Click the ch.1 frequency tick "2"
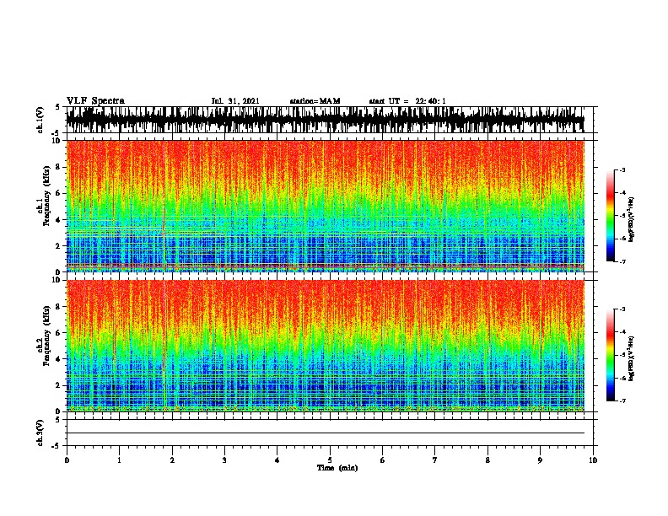The image size is (668, 516). click(x=59, y=245)
